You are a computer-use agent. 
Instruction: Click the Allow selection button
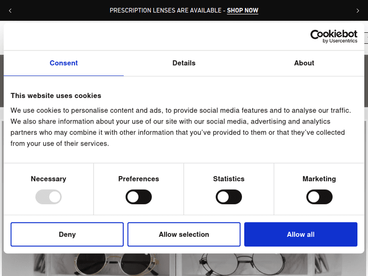coord(184,234)
